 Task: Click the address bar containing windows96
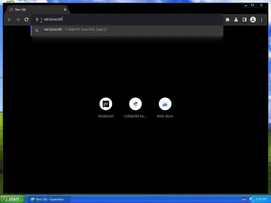pyautogui.click(x=127, y=20)
